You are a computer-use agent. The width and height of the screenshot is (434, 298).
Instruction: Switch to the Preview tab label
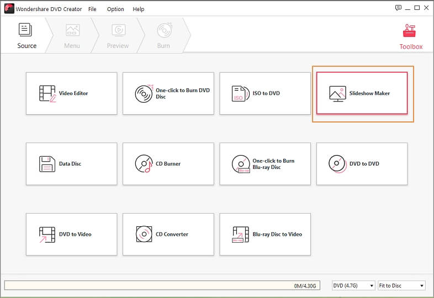pos(118,46)
